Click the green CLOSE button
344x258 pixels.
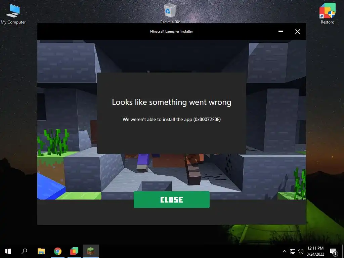click(x=172, y=200)
